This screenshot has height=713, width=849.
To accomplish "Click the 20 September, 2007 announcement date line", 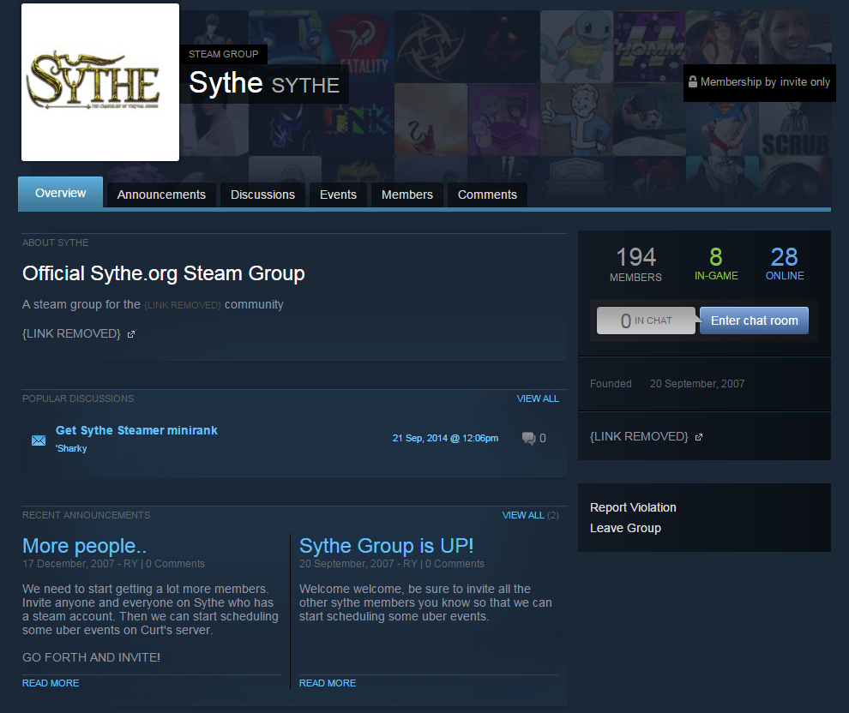I will click(x=391, y=564).
